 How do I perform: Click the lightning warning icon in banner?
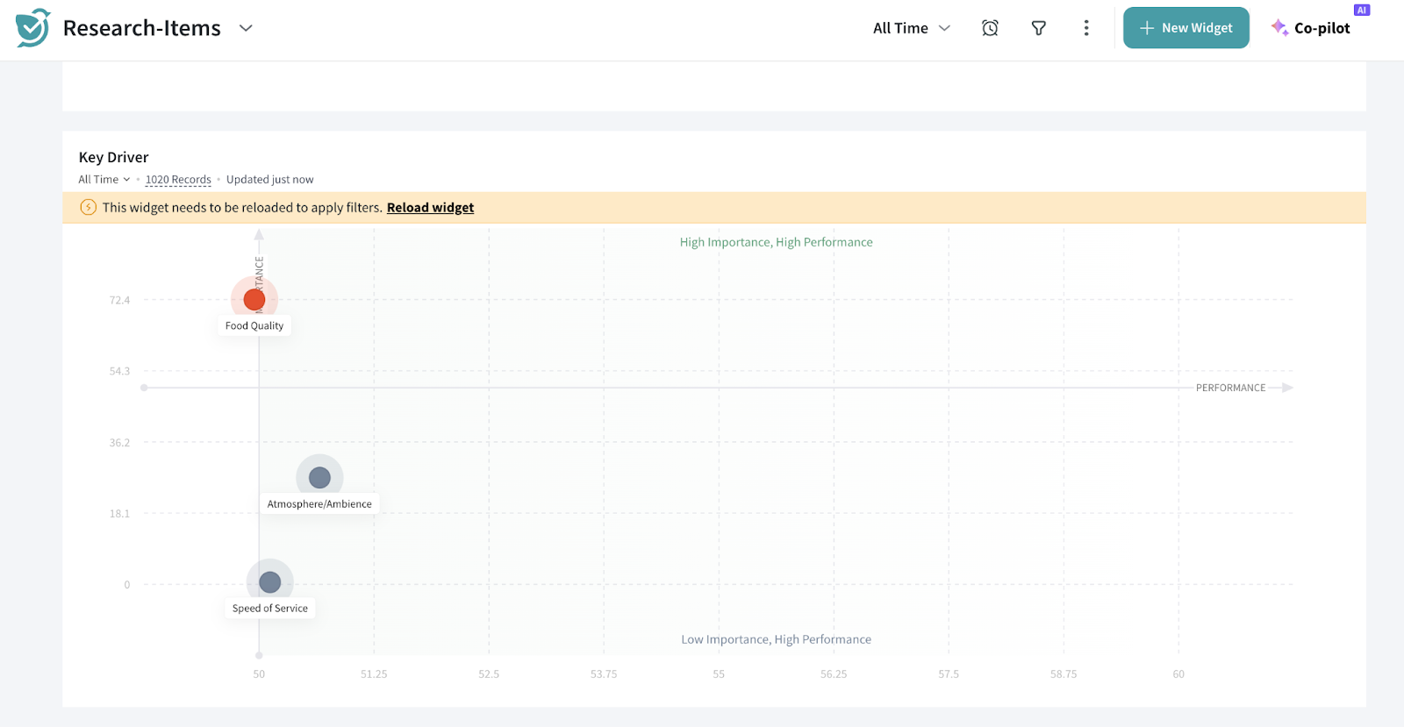click(88, 208)
